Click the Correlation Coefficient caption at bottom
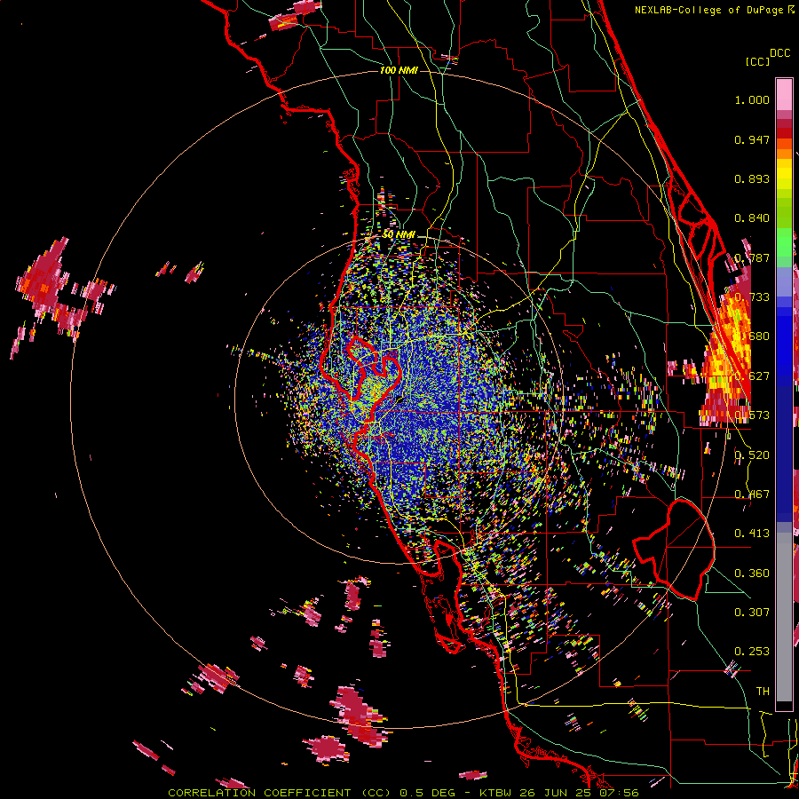Image resolution: width=799 pixels, height=799 pixels. point(403,793)
